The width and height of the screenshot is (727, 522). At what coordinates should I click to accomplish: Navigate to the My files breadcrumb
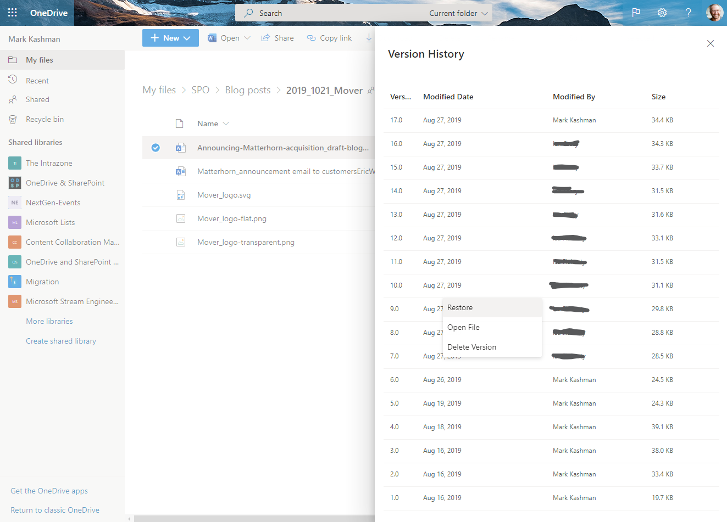[x=159, y=90]
